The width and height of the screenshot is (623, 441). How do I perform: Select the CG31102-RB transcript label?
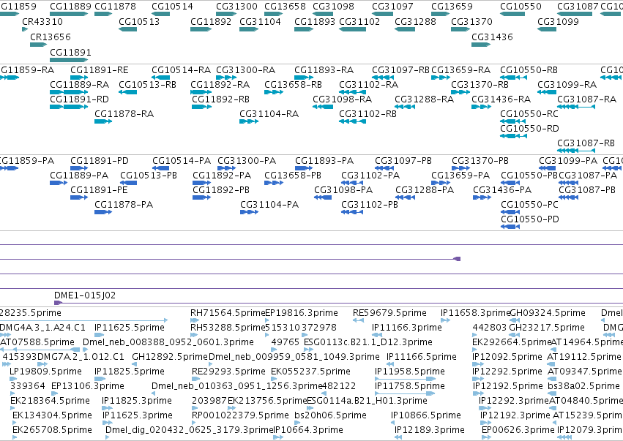[x=368, y=114]
